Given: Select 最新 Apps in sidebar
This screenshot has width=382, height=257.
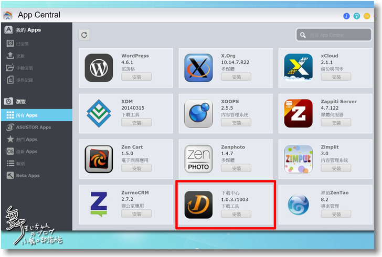Looking at the screenshot, I should 37,151.
